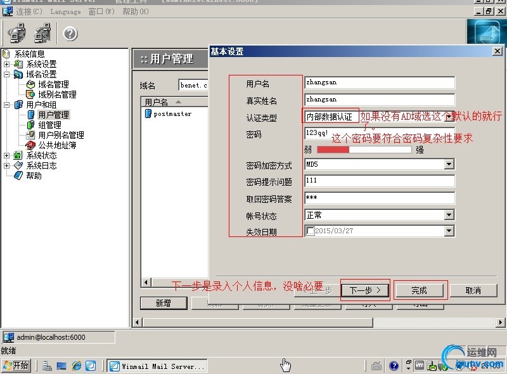Click the 完成 button
507x374 pixels.
[x=420, y=290]
